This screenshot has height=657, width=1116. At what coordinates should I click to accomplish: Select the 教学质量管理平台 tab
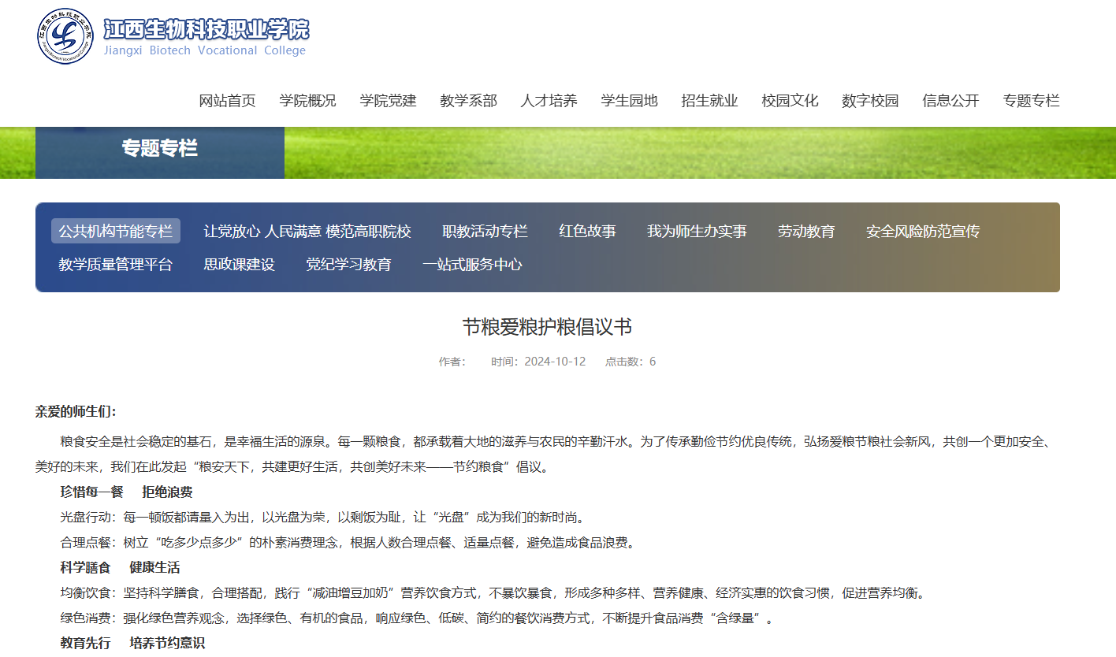116,264
